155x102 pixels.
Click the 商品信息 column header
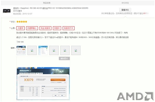[47, 3]
